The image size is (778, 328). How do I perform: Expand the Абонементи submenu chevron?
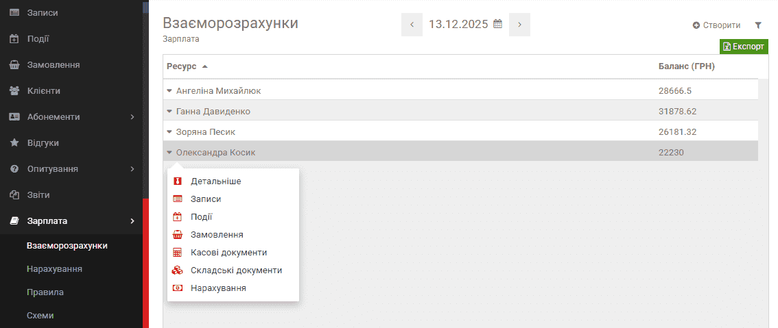[x=132, y=117]
